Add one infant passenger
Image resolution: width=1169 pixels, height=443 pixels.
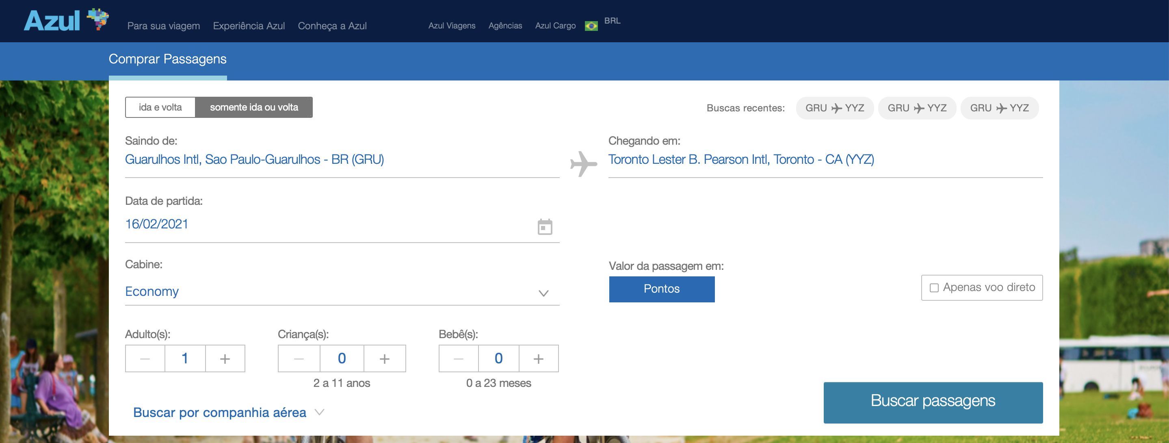click(538, 358)
